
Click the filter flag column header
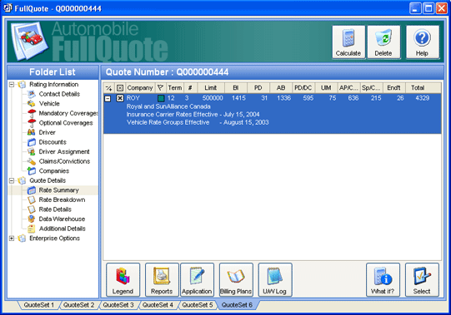(x=161, y=88)
